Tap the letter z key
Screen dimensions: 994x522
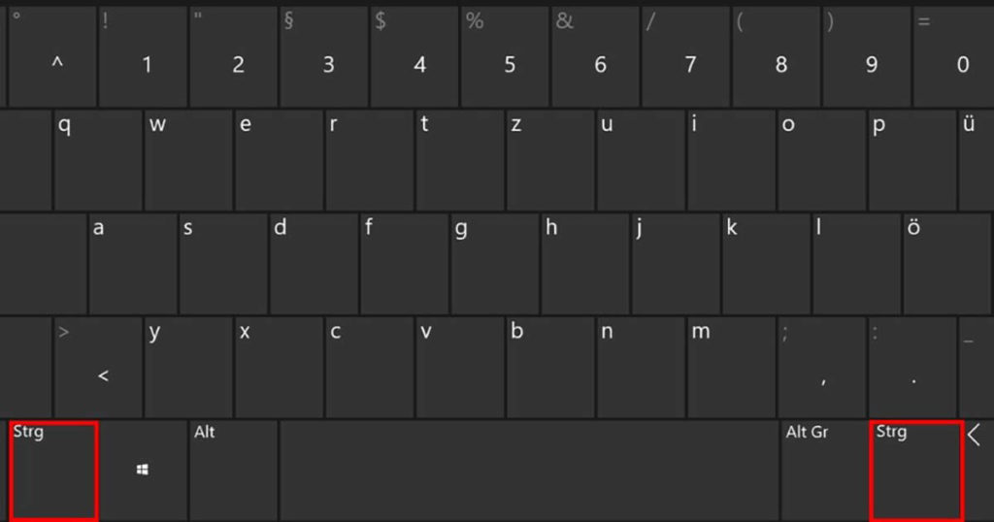[550, 160]
